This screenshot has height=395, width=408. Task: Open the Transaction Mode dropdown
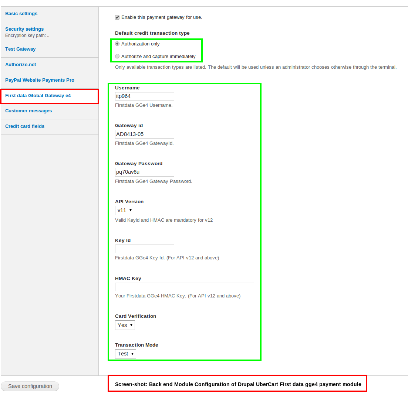click(x=125, y=354)
